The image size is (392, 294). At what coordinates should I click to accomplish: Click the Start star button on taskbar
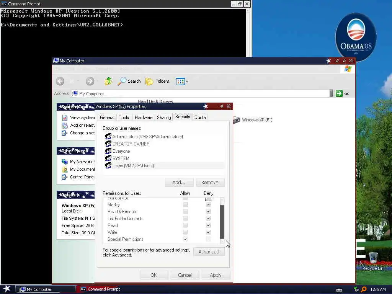(x=7, y=289)
